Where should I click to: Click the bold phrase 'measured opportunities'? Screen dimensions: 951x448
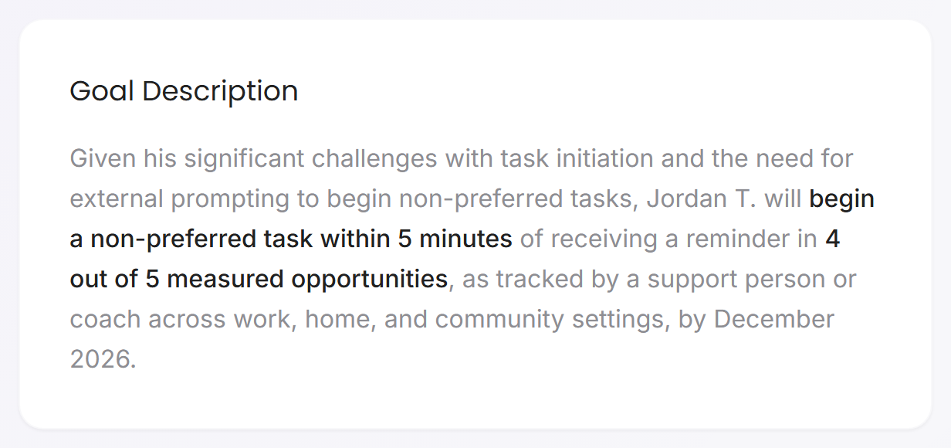point(307,279)
